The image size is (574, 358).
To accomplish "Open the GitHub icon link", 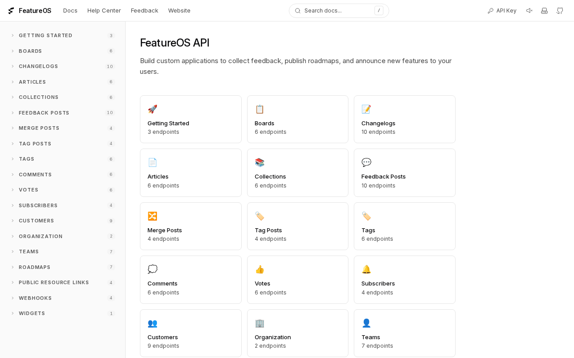I will point(560,11).
